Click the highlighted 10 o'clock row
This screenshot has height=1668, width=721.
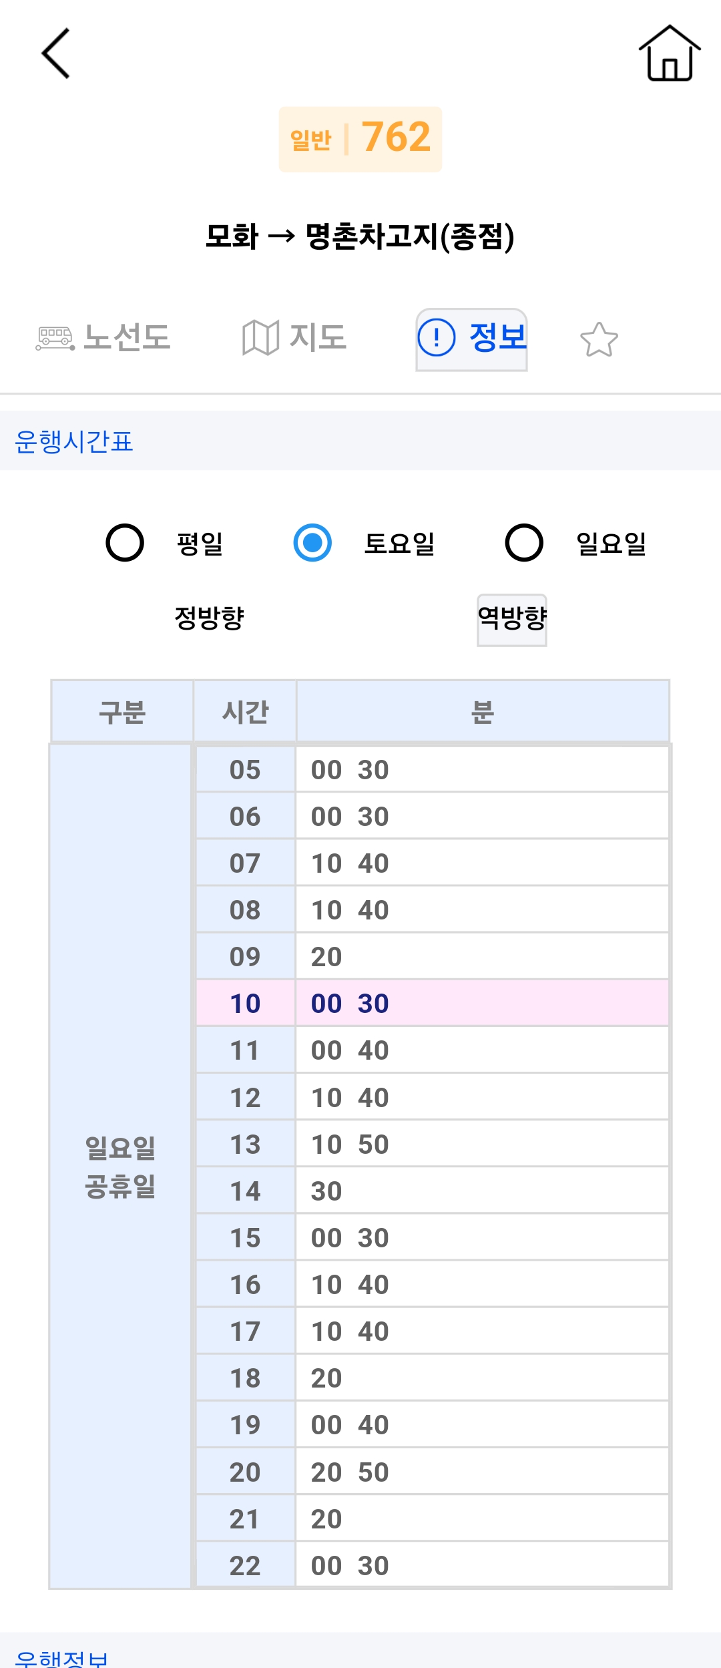(433, 1003)
